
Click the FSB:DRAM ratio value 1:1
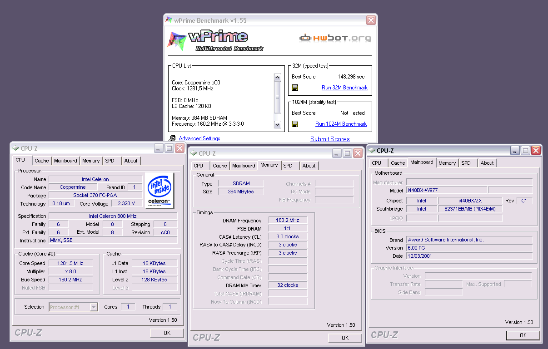288,228
